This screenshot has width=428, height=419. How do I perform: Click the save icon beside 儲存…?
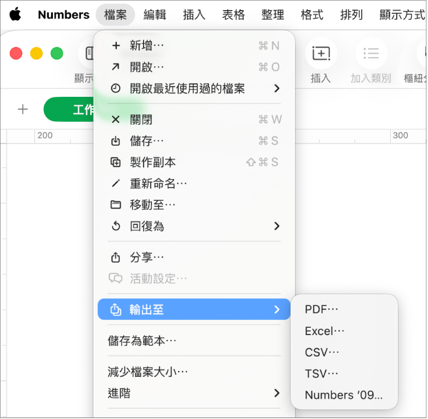pos(115,141)
